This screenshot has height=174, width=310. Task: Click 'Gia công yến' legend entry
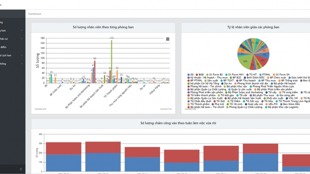(285, 95)
